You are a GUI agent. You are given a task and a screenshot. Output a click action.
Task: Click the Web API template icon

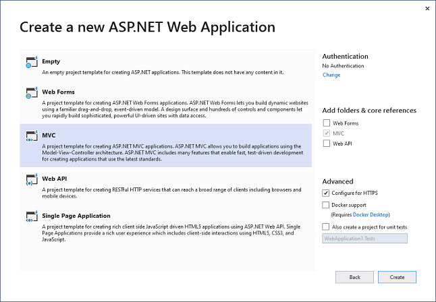(32, 181)
